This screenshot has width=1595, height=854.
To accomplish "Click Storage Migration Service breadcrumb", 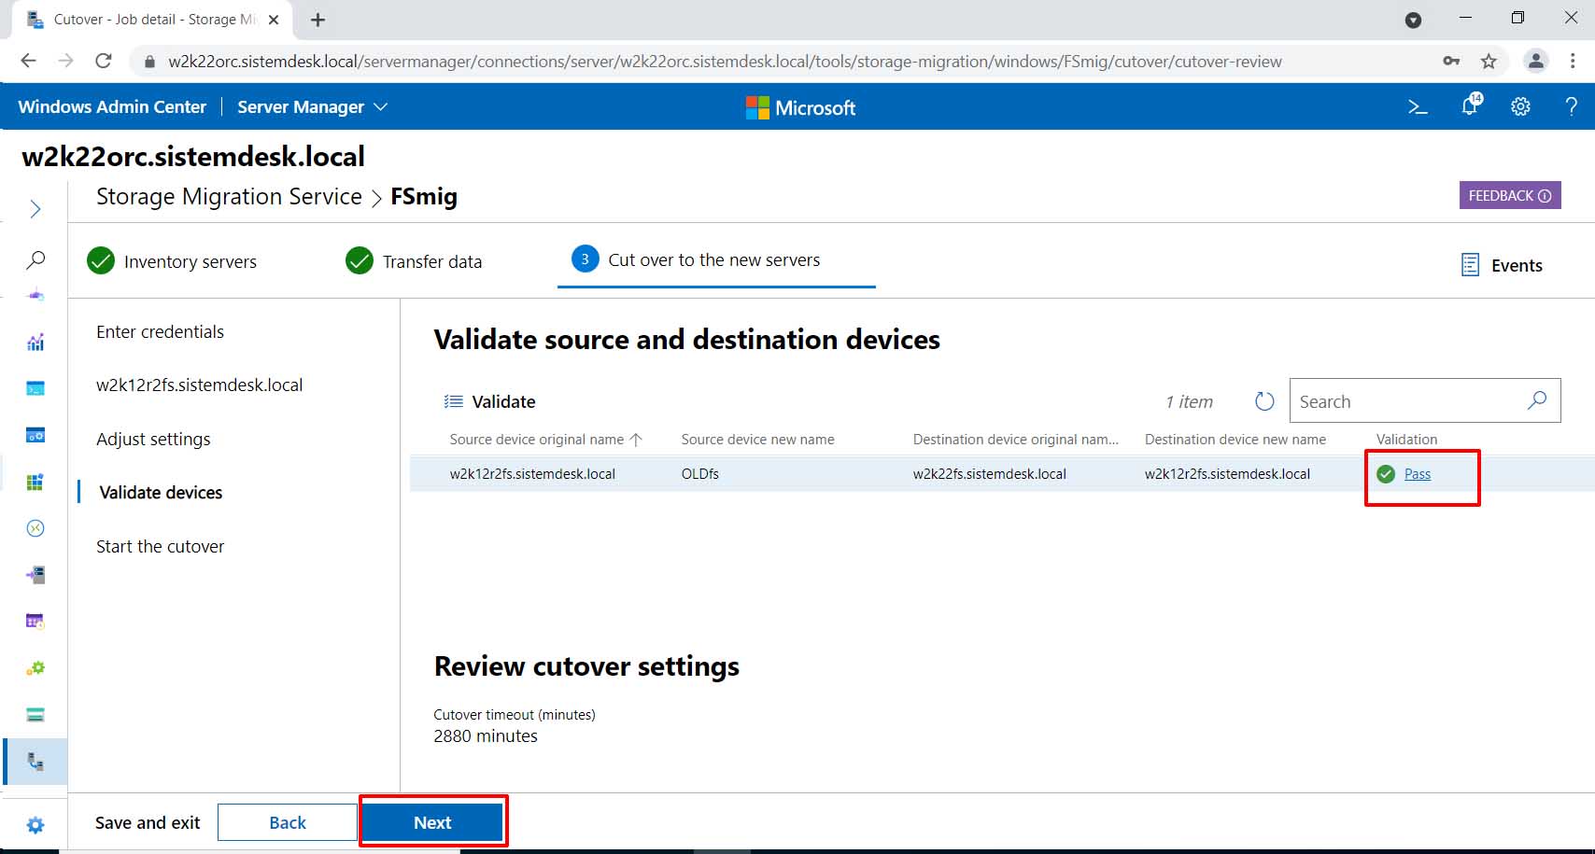I will pyautogui.click(x=229, y=197).
